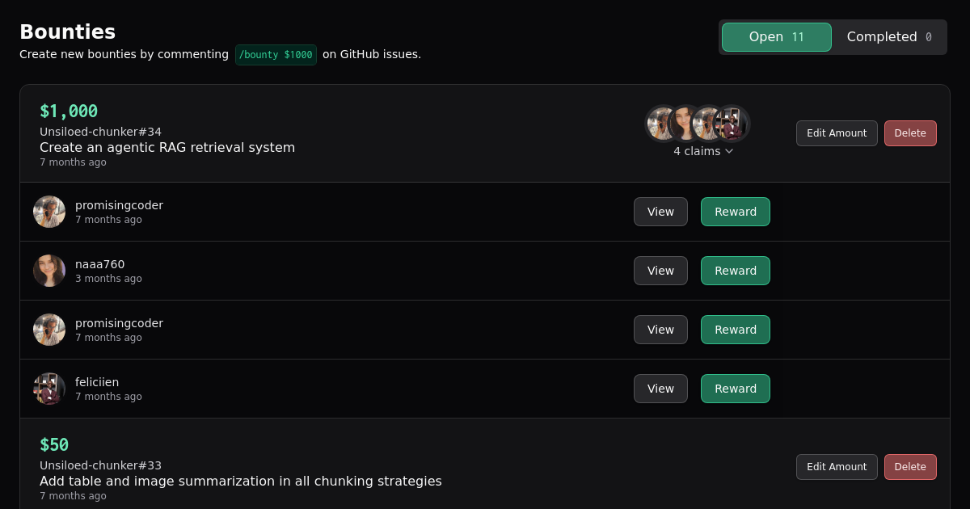View feliciien's claim
970x509 pixels.
660,389
